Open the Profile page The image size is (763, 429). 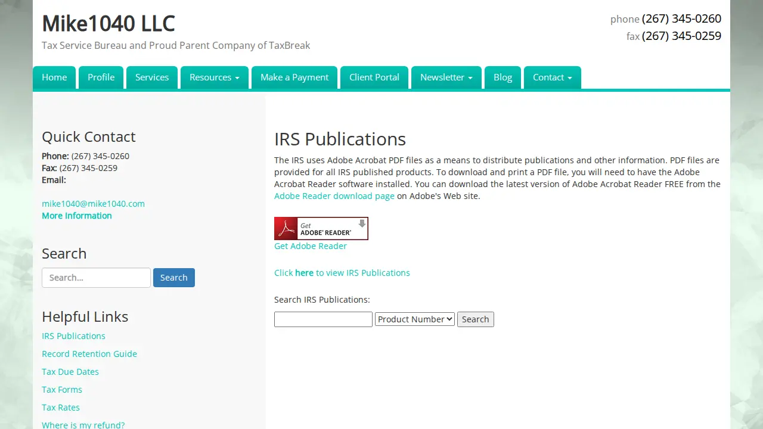pyautogui.click(x=101, y=77)
